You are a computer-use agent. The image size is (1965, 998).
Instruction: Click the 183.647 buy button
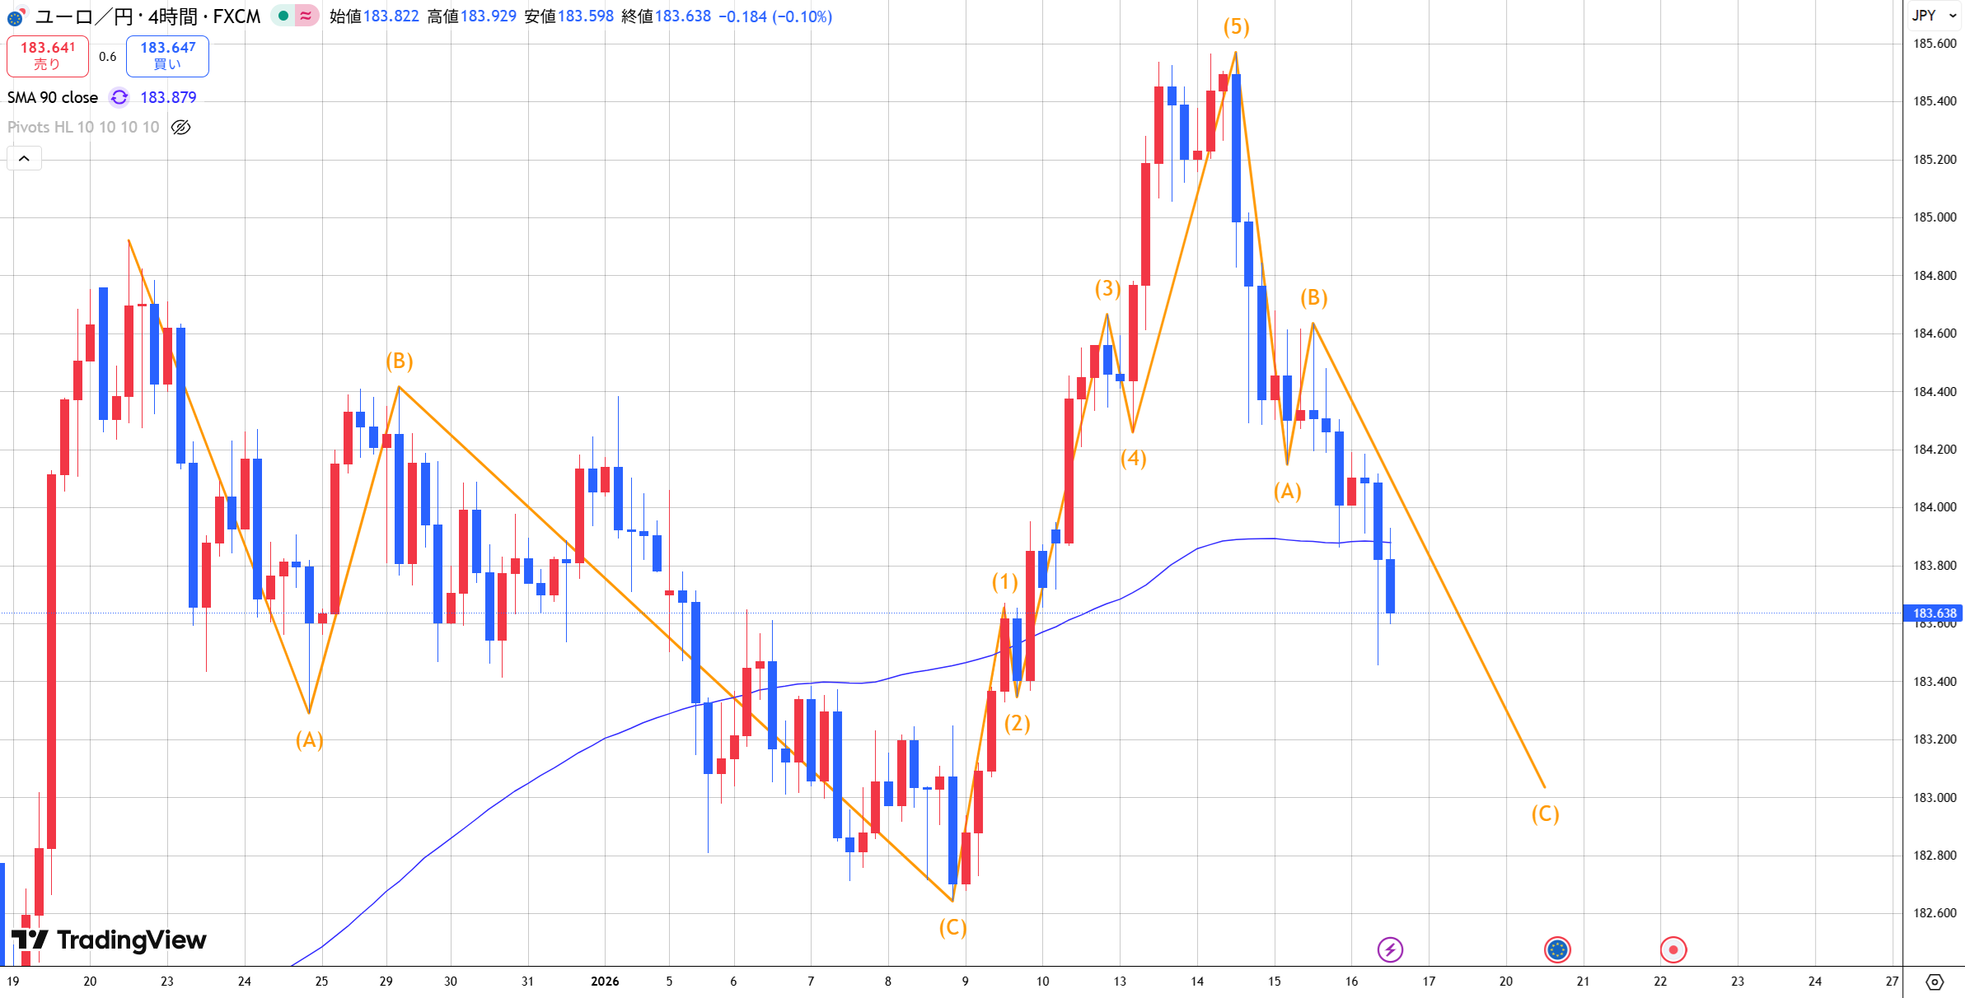(x=167, y=55)
